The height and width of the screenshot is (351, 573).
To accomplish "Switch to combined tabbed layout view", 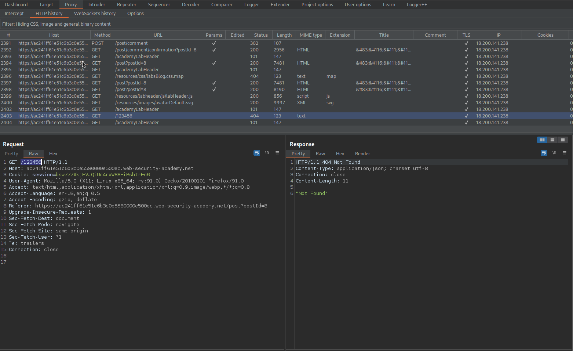I will pos(563,140).
